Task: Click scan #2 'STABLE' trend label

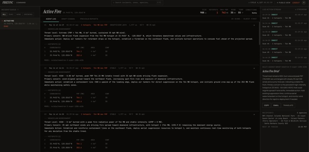Action: (113, 68)
